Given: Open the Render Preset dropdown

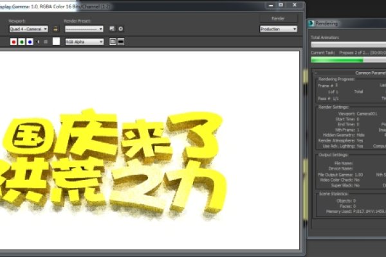Looking at the screenshot, I should click(84, 29).
